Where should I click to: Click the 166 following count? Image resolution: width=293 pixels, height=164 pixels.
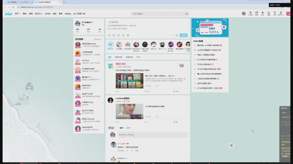[77, 30]
